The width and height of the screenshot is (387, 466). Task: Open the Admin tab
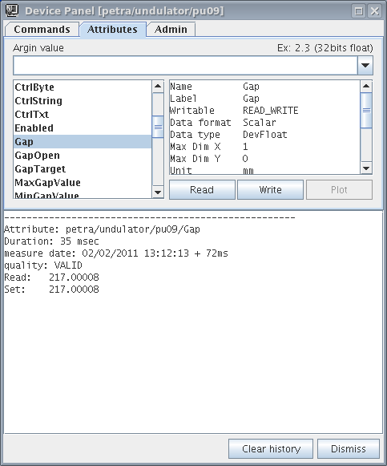click(x=171, y=30)
